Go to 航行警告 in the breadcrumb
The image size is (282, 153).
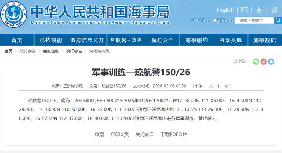point(74,51)
